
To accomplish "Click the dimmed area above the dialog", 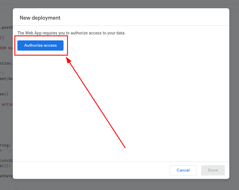I will [120, 4].
